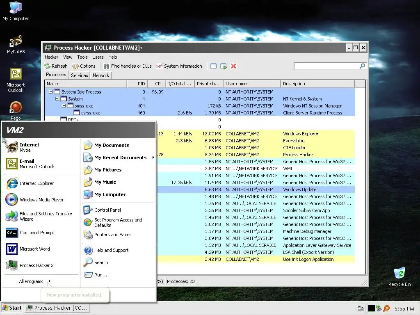Select the Recycle Bin desktop icon

(x=399, y=277)
